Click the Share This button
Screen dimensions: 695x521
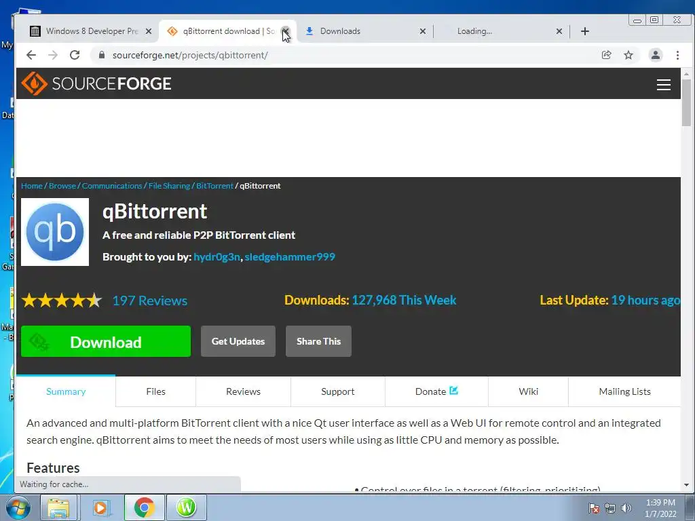point(319,341)
